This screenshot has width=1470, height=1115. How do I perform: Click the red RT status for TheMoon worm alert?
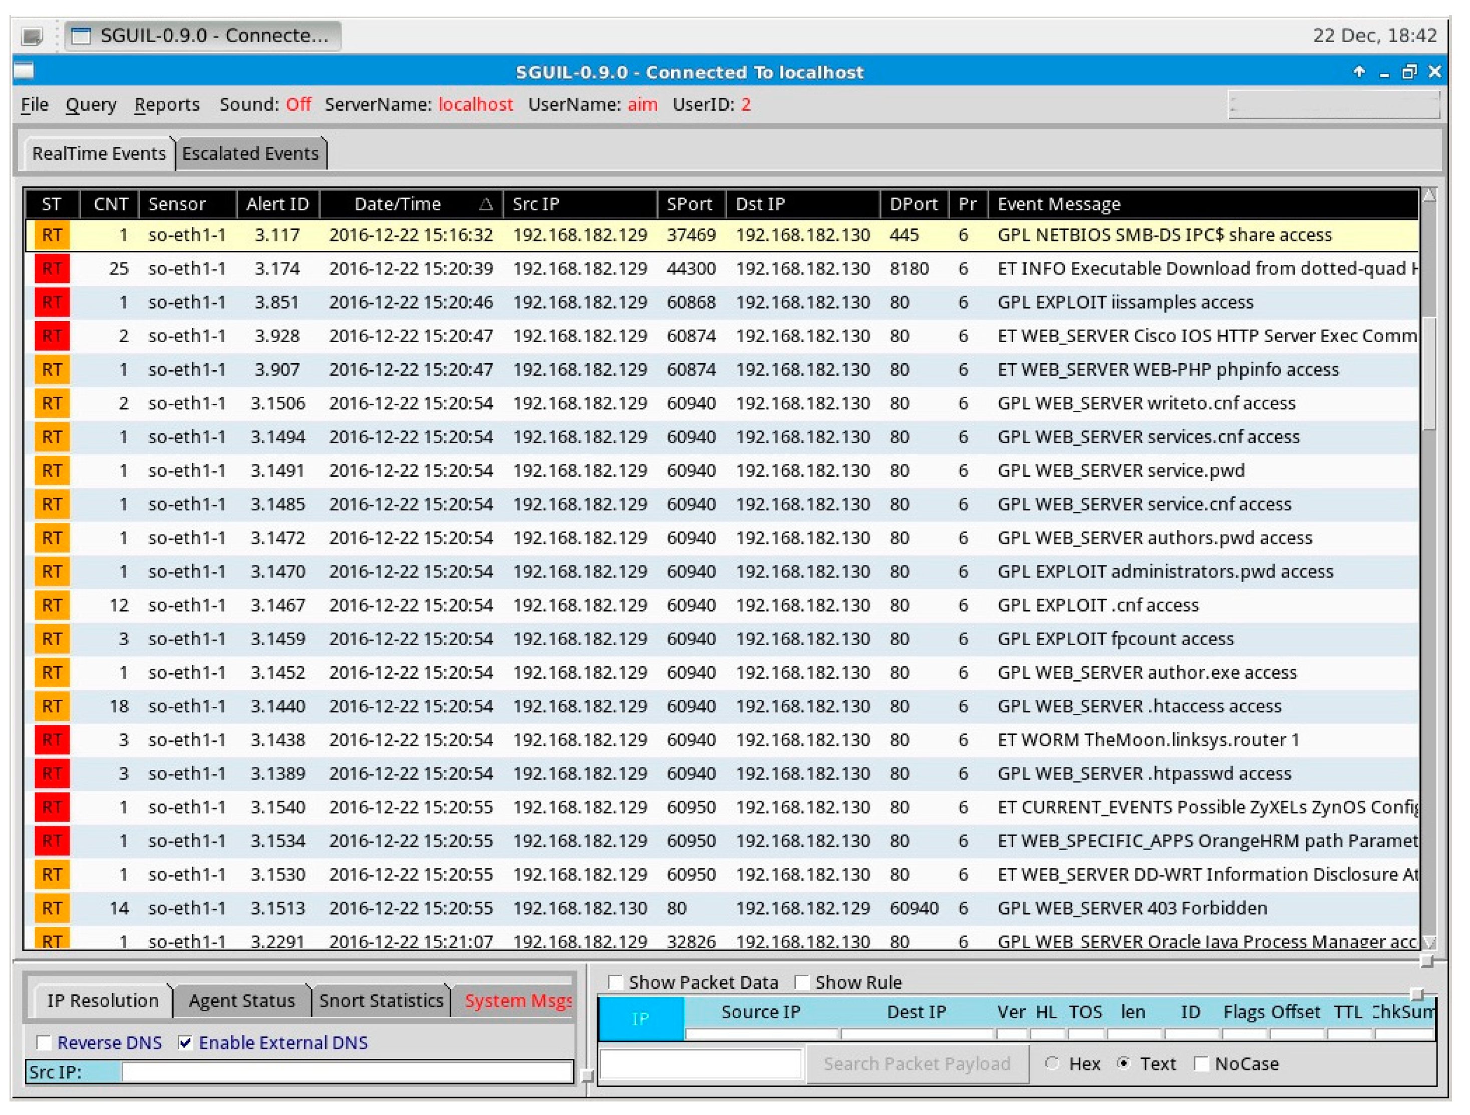point(52,739)
